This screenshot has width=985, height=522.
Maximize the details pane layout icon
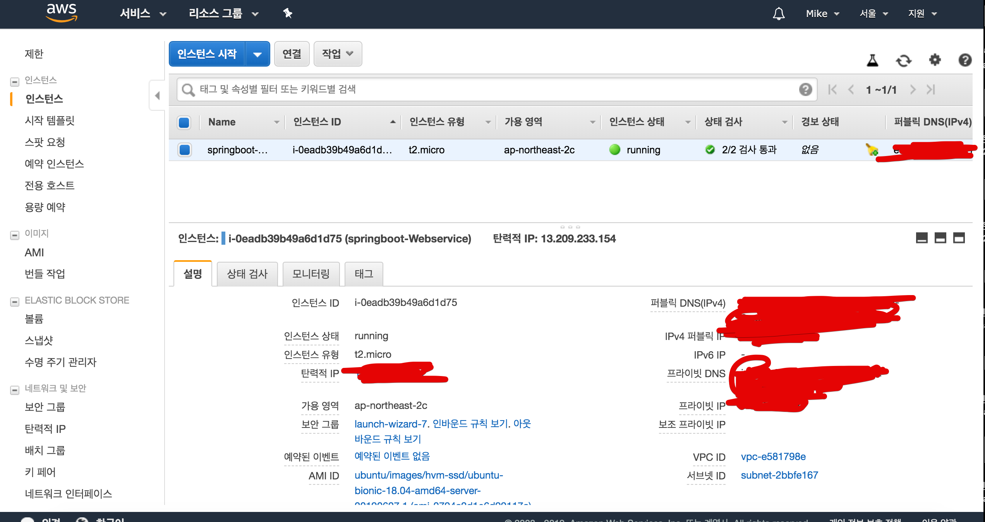(x=959, y=238)
